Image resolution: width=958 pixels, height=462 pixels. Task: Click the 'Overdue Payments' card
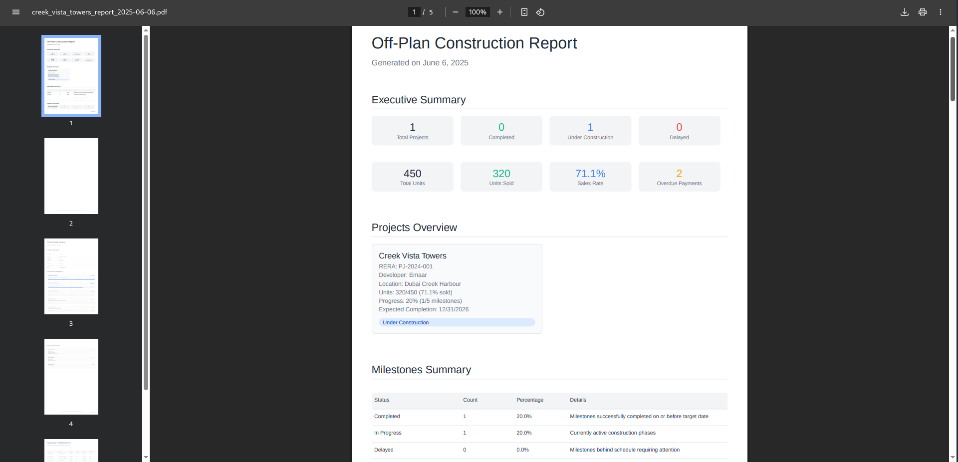coord(679,177)
